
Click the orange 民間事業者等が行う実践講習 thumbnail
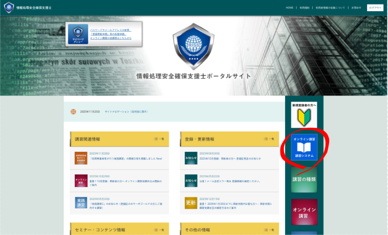tap(81, 158)
